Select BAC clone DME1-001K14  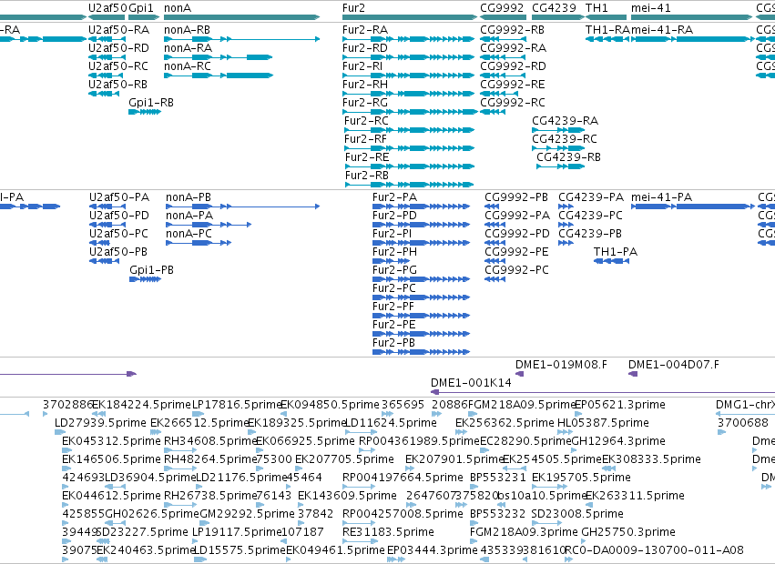(603, 392)
